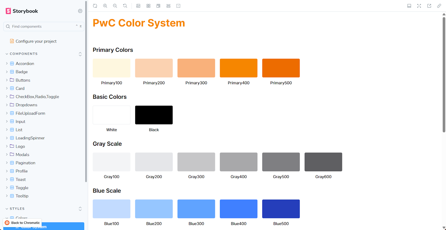Image resolution: width=446 pixels, height=230 pixels.
Task: Enable the measure ruler tool
Action: [168, 6]
